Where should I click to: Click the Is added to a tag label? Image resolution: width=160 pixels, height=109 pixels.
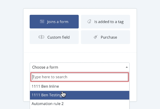109,22
